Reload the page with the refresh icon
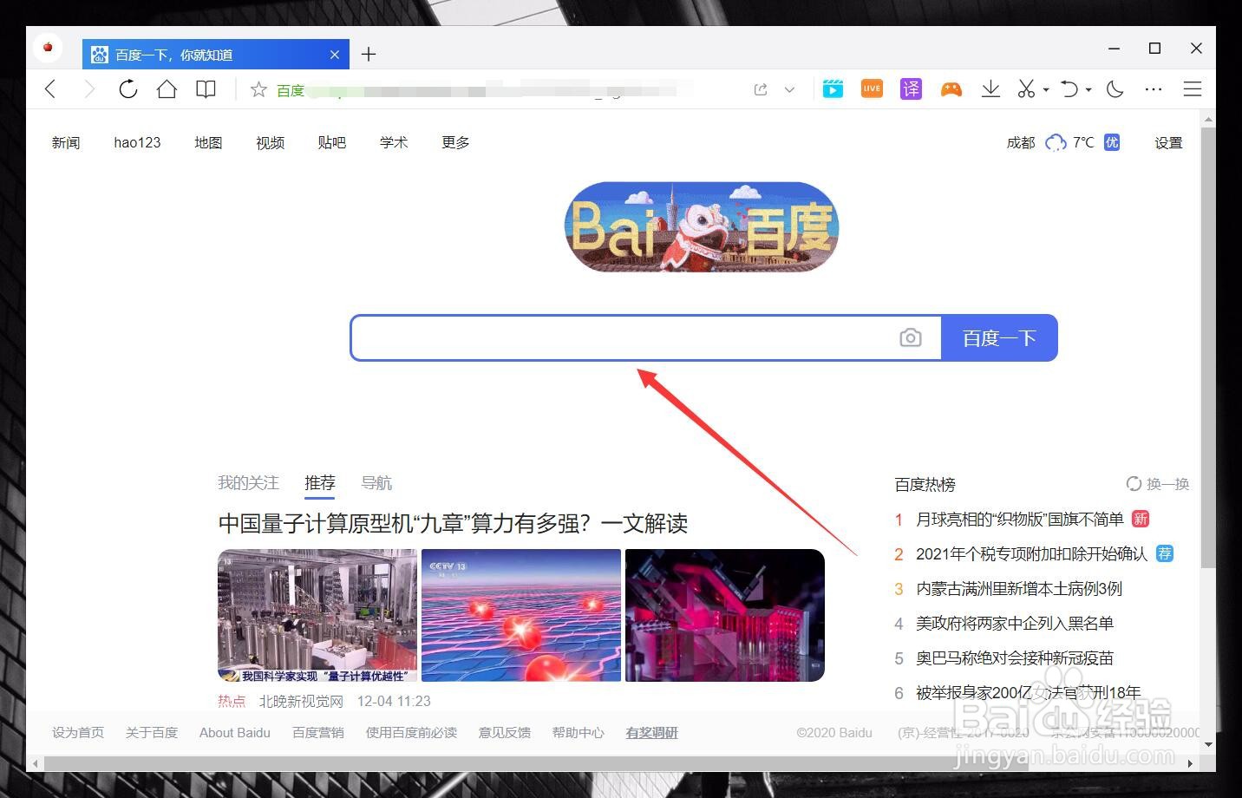Screen dimensions: 1242x798 coord(127,88)
